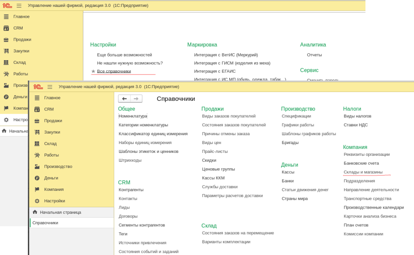The height and width of the screenshot is (255, 414).
Task: Select Компания section label in front window sidebar
Action: click(54, 189)
